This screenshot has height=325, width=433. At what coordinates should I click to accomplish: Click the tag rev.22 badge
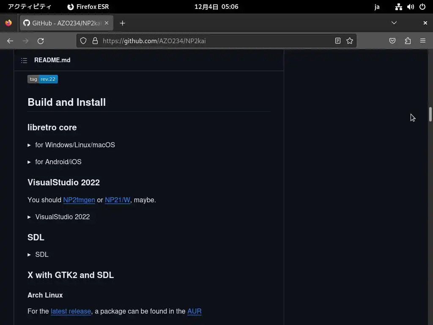[x=43, y=79]
